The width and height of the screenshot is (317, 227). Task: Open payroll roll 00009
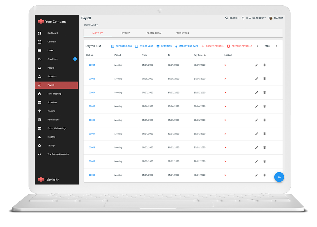coord(92,175)
